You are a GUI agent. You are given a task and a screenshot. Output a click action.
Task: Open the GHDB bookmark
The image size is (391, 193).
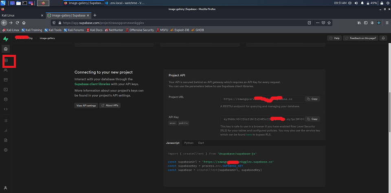click(198, 30)
